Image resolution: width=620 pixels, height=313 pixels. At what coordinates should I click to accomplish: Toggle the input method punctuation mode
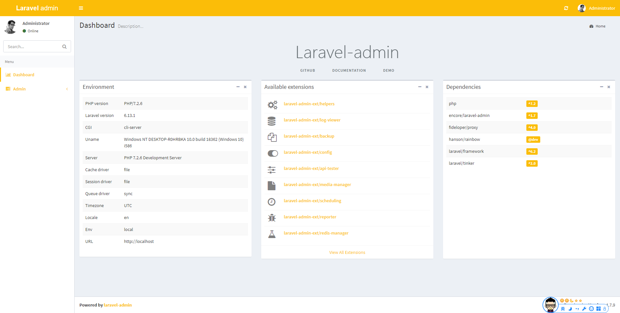click(577, 309)
